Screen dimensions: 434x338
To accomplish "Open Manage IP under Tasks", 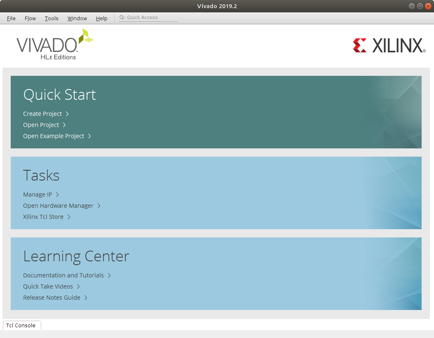I will coord(38,195).
